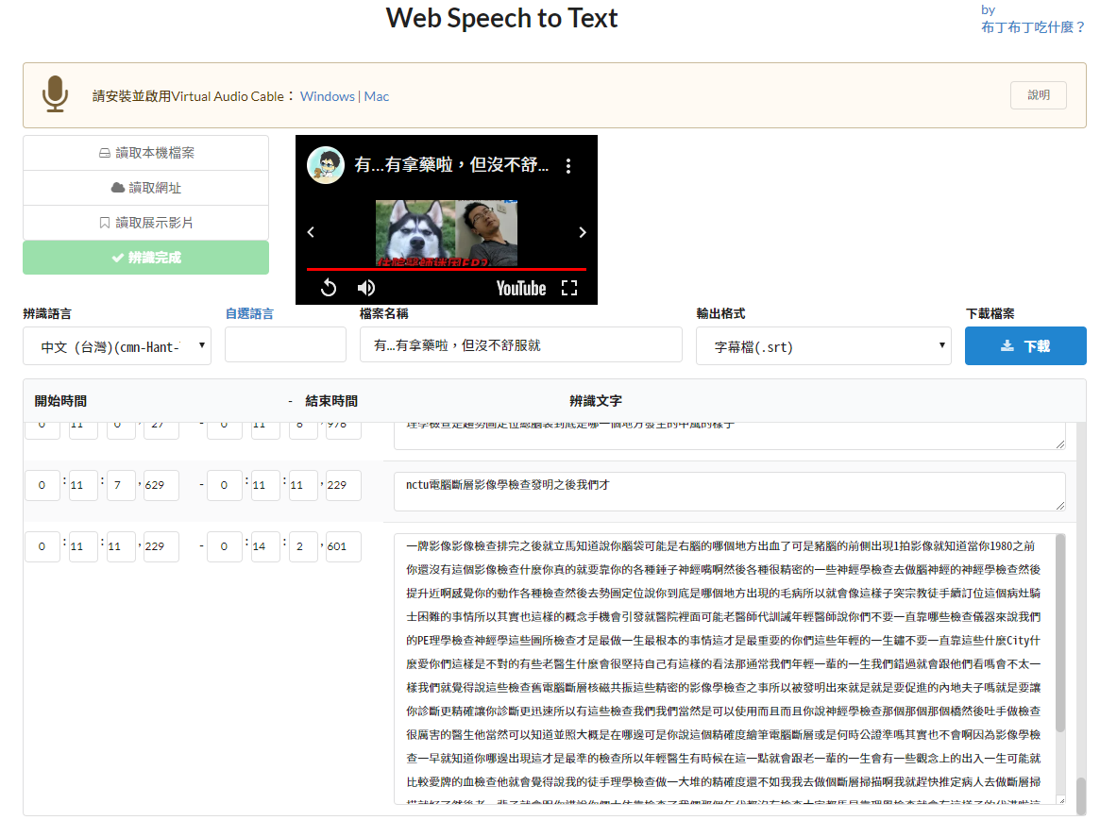The height and width of the screenshot is (837, 1117).
Task: Open the Windows Virtual Audio Cable link
Action: pyautogui.click(x=327, y=96)
